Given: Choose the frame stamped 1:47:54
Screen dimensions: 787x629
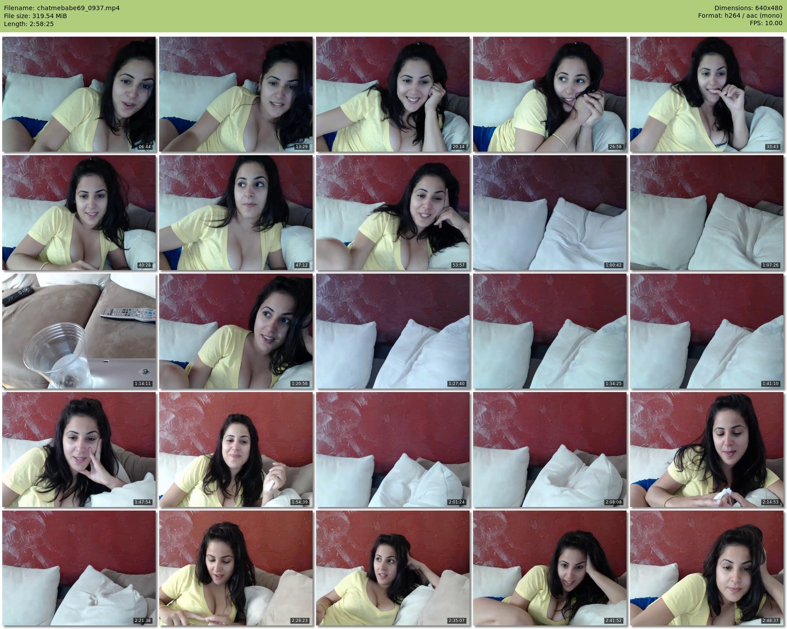Looking at the screenshot, I should (79, 450).
